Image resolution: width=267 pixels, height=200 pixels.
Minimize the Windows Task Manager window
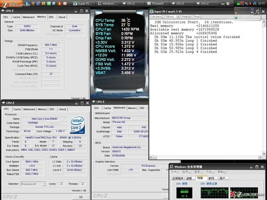pyautogui.click(x=251, y=167)
